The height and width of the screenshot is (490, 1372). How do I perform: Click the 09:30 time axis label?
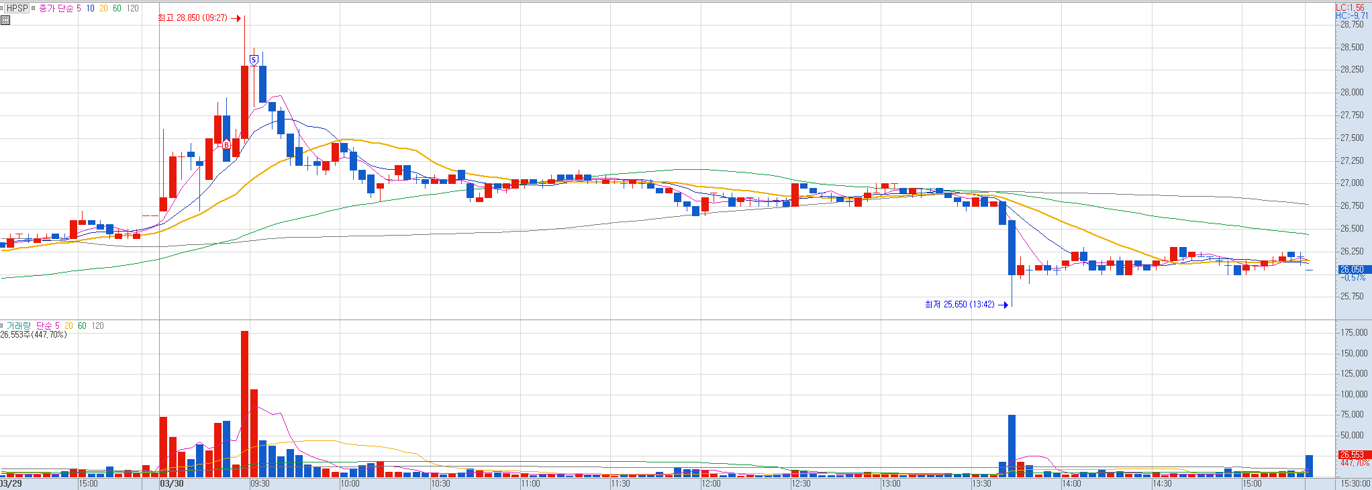260,483
